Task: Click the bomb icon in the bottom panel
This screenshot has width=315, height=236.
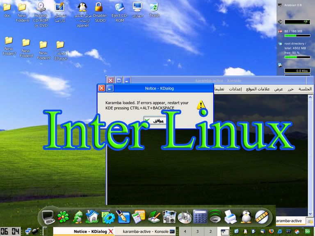Action: (36, 231)
